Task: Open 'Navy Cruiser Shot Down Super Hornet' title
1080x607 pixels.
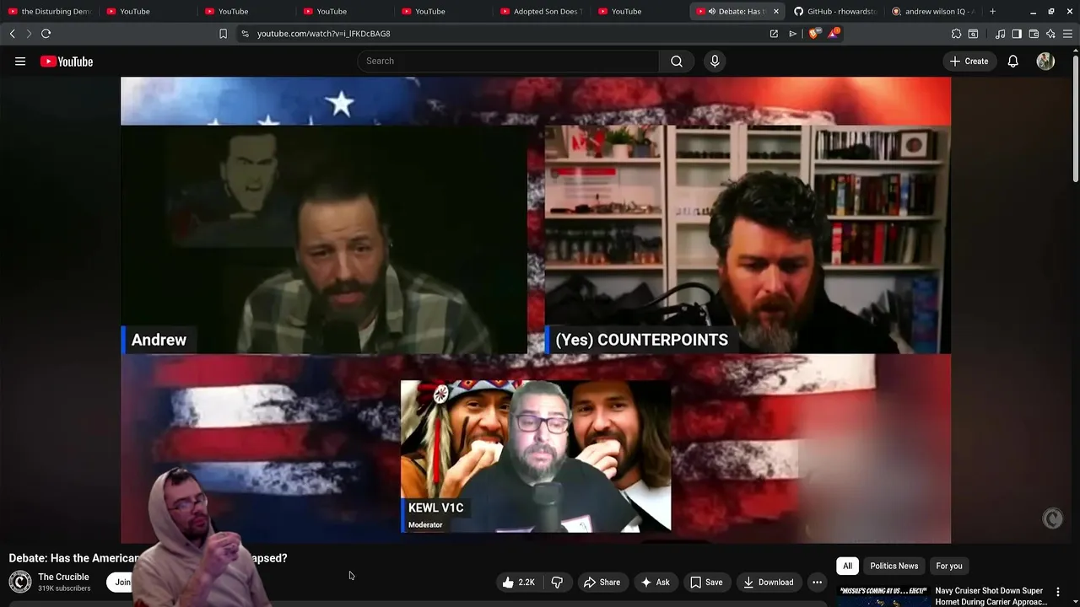Action: pyautogui.click(x=991, y=596)
